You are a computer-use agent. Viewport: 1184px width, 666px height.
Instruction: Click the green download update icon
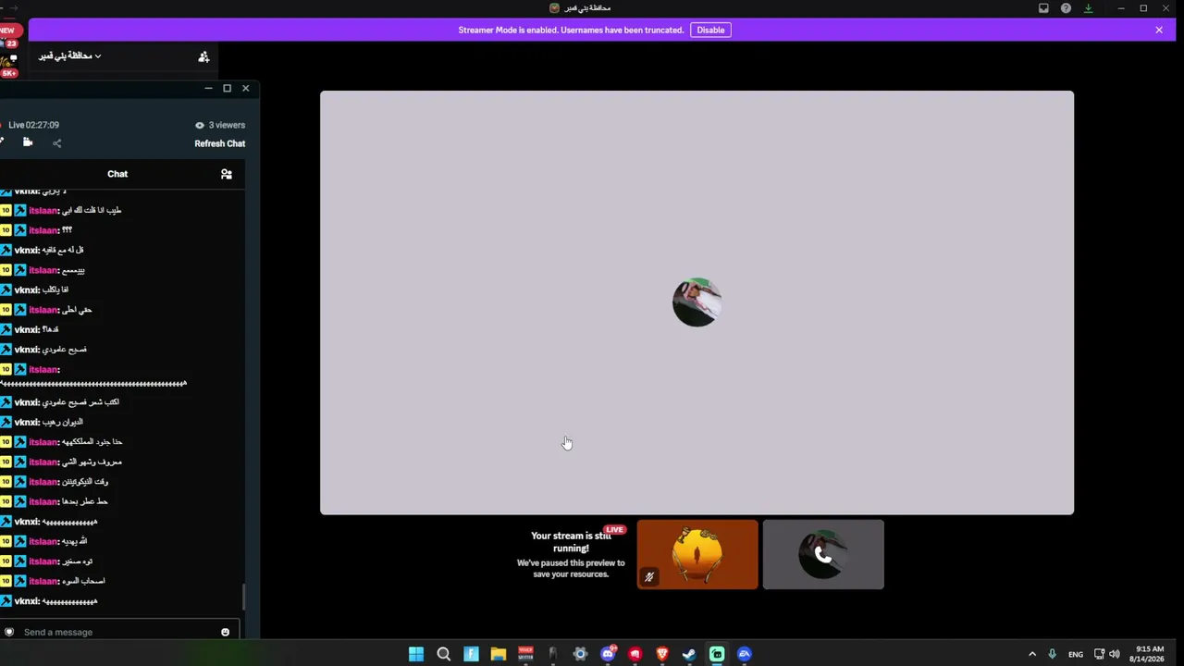coord(1088,8)
